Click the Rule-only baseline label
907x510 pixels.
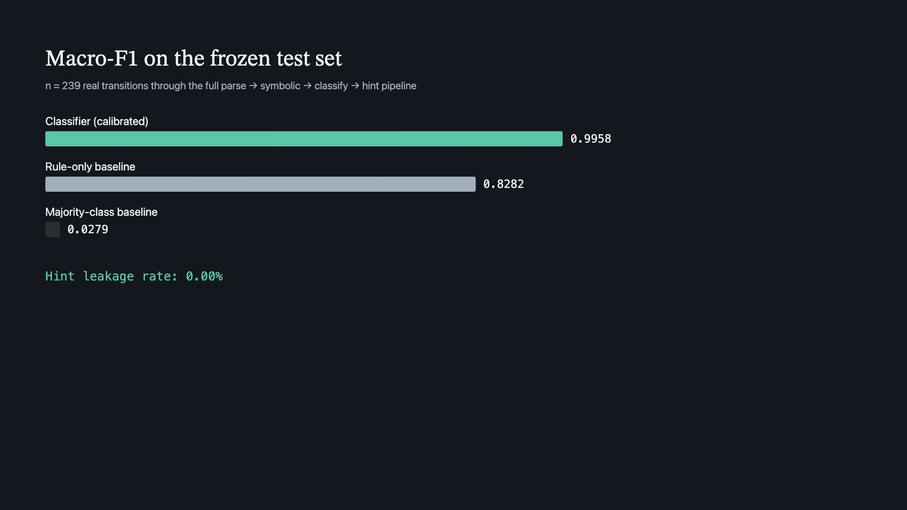coord(90,167)
